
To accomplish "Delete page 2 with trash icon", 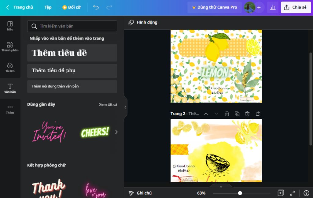I will [x=247, y=114].
